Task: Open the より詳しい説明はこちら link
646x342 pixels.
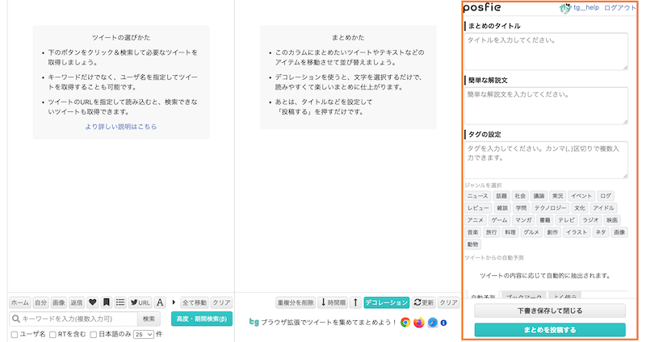Action: [x=121, y=127]
